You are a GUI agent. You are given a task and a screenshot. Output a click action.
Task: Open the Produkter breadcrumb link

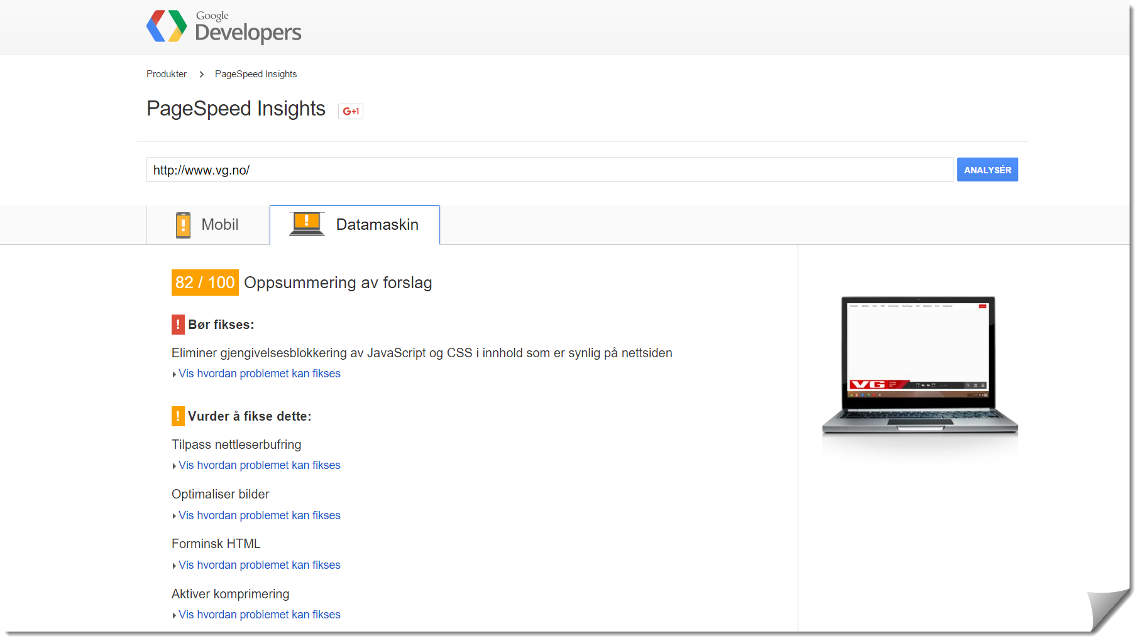coord(167,74)
